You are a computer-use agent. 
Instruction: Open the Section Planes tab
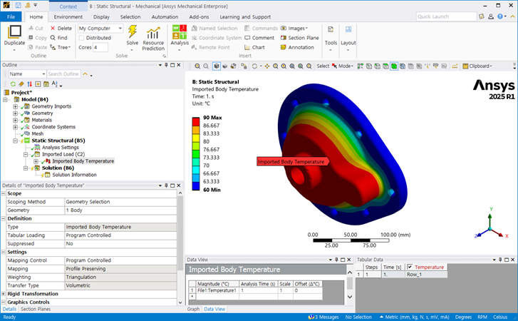[x=36, y=309]
